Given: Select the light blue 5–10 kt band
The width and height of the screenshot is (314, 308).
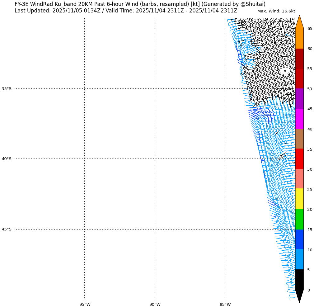Looking at the screenshot, I should (299, 259).
